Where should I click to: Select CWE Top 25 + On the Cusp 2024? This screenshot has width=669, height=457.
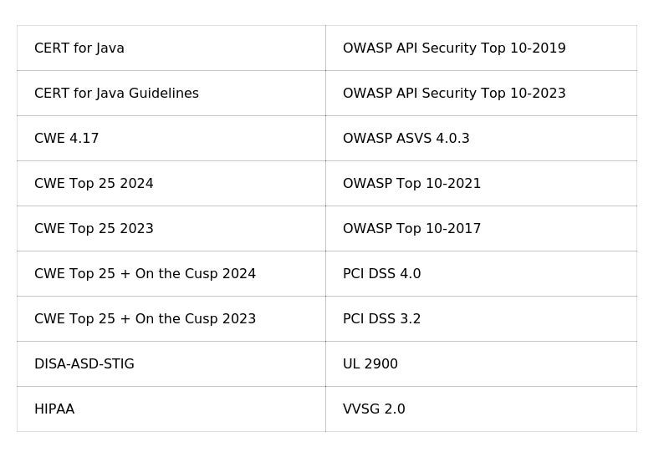pos(145,274)
